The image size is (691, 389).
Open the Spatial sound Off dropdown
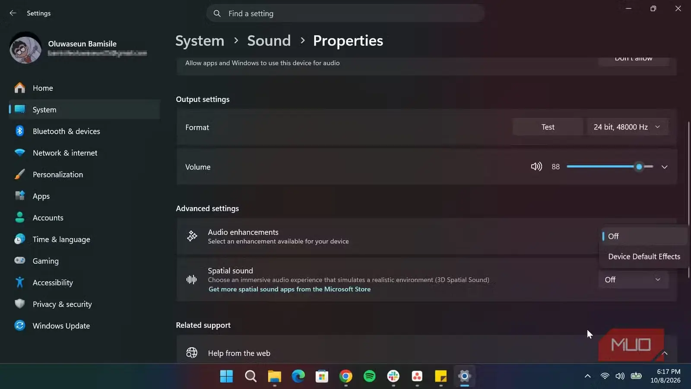(634, 280)
